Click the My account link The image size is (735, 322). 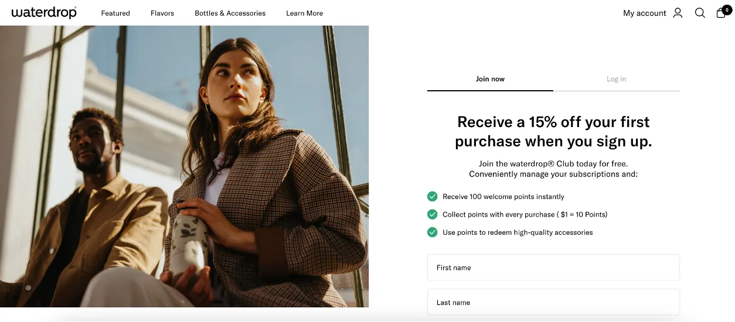pos(645,13)
